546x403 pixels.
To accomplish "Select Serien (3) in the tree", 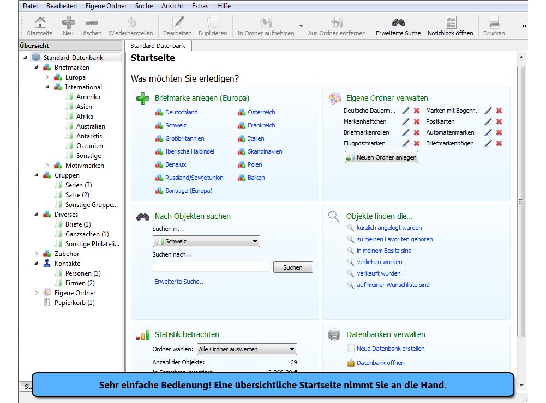I will tap(79, 185).
